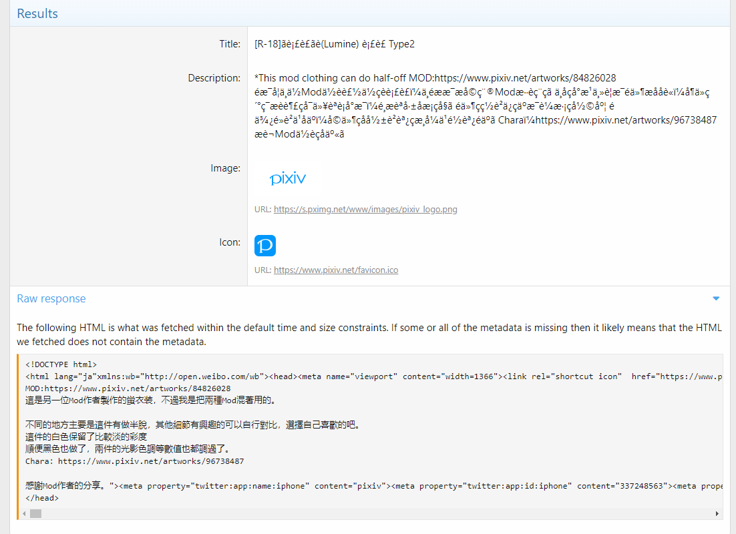Click the pixiv favicon icon
This screenshot has width=736, height=534.
pyautogui.click(x=265, y=246)
